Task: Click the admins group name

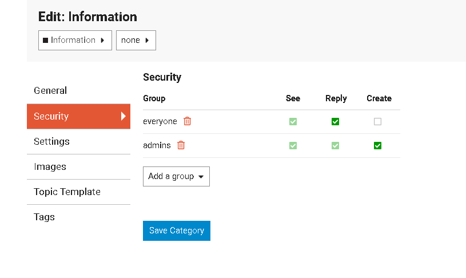Action: pos(157,145)
